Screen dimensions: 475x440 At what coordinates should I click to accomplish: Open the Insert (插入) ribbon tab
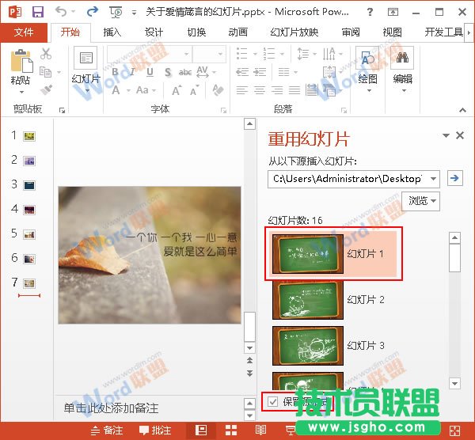coord(112,32)
